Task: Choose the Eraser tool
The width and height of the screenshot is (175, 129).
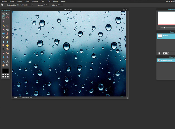Action: click(x=4, y=30)
